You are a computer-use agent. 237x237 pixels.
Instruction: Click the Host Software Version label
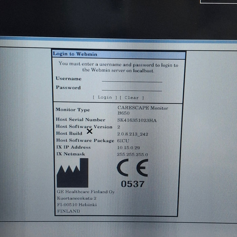tap(84, 127)
